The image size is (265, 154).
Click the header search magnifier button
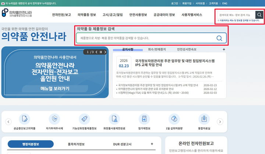259,15
